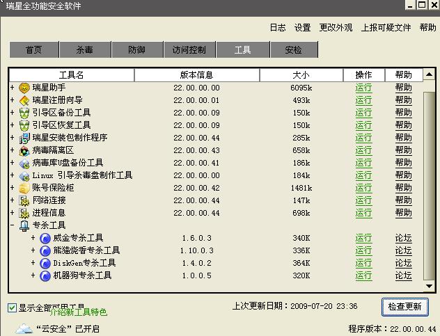This screenshot has height=336, width=440.
Task: Open the 帮助 menu at top right
Action: pos(428,28)
